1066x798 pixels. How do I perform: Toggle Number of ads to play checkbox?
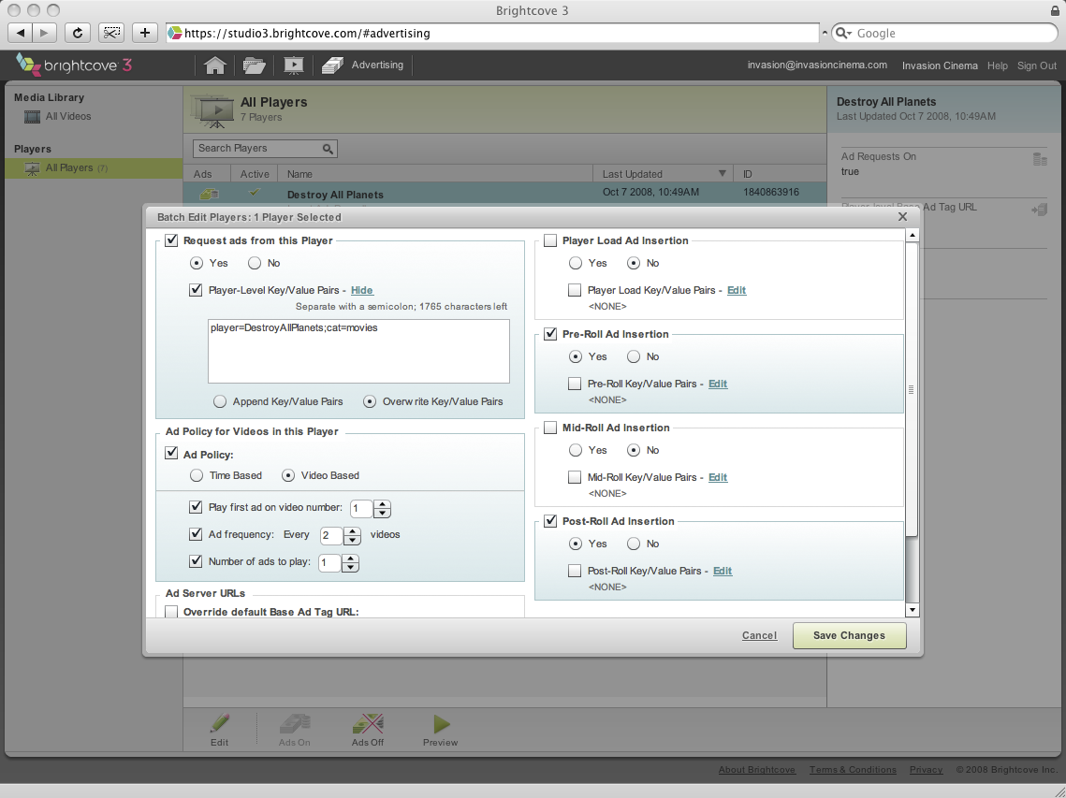(196, 561)
